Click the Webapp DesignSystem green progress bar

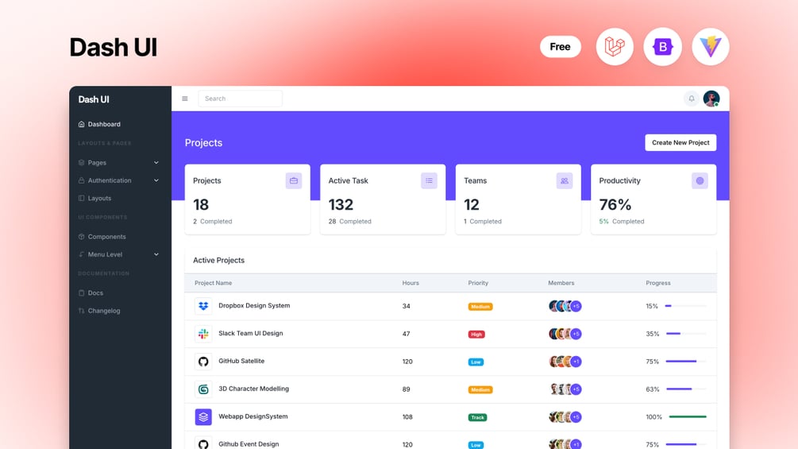point(688,417)
